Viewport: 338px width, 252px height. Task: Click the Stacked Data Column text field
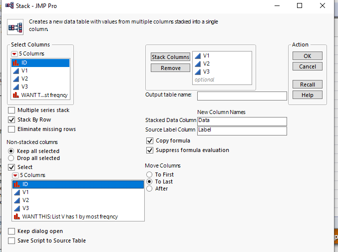click(242, 121)
